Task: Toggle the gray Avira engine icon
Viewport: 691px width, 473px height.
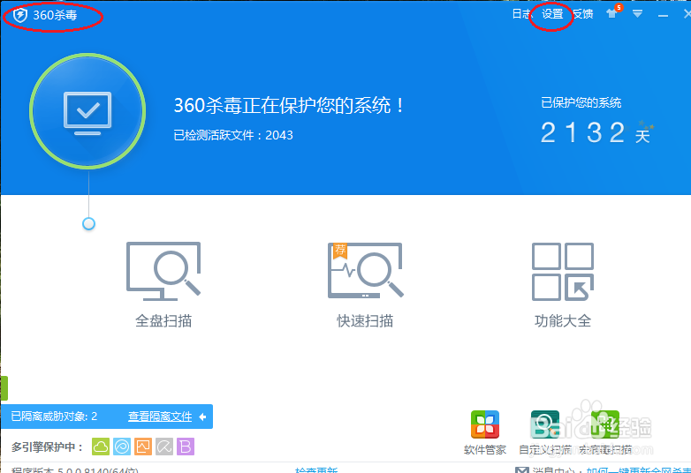Action: [164, 447]
